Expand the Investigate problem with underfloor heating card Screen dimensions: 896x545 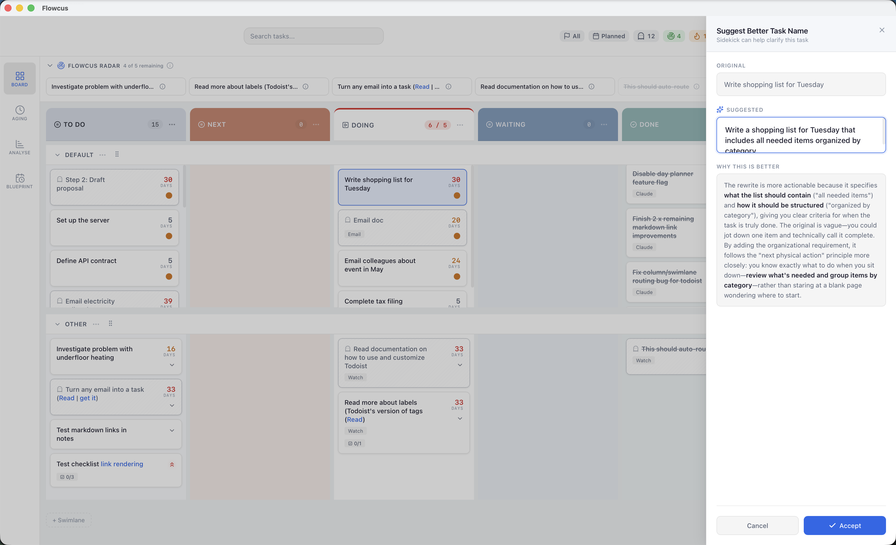coord(172,365)
